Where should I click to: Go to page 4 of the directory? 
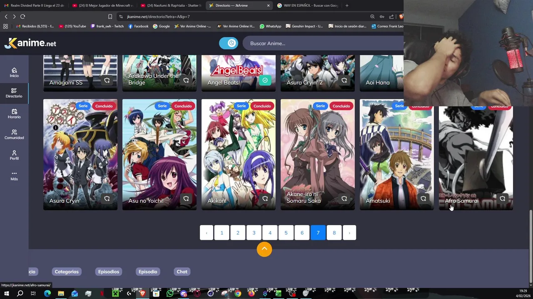[270, 233]
